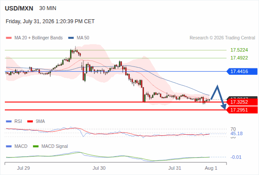Click the 17.5224 resistance level label

239,50
